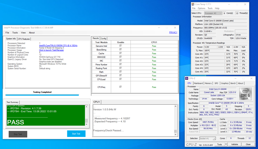
Task: Open the File menu in Intel Diagnostic Tool
Action: 7,32
